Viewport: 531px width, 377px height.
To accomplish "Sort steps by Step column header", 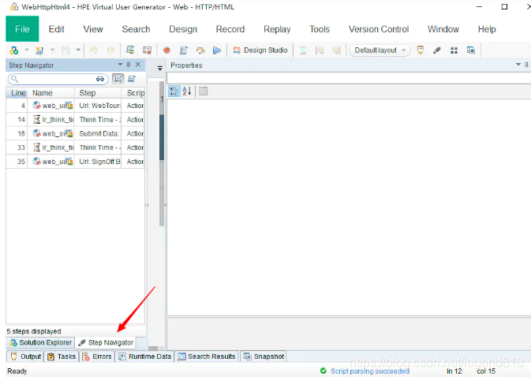I will coord(98,93).
